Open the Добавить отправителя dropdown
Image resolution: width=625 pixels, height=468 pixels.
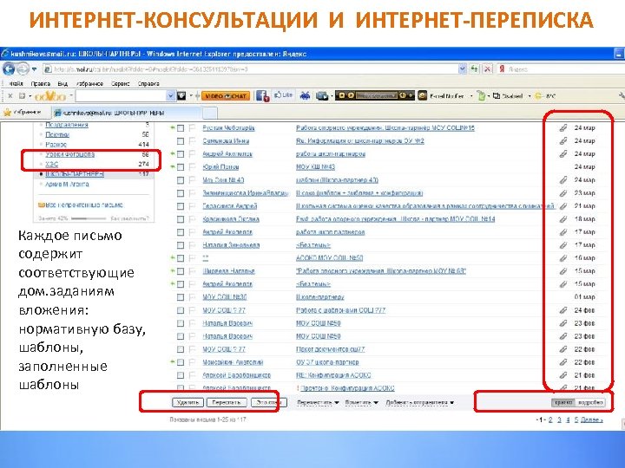(x=420, y=403)
